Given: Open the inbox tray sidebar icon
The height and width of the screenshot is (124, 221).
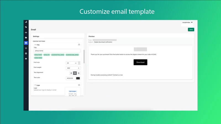Looking at the screenshot, I should (x=26, y=32).
